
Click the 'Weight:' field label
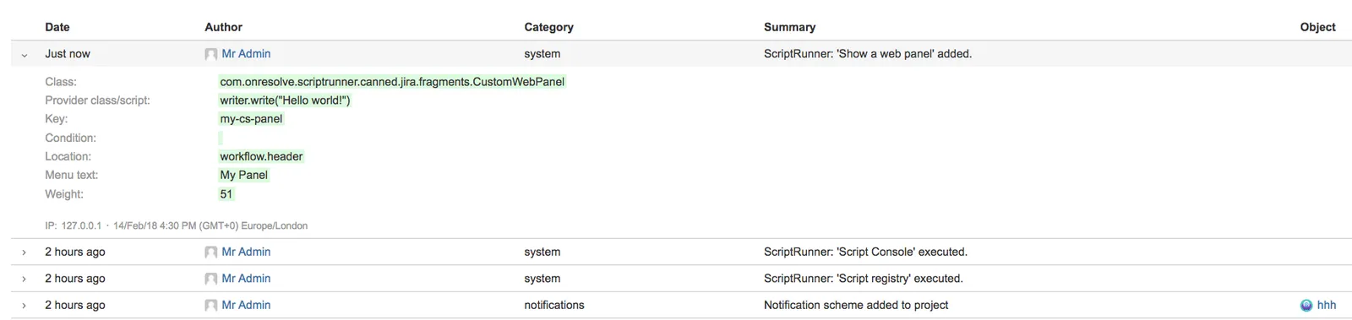point(64,194)
